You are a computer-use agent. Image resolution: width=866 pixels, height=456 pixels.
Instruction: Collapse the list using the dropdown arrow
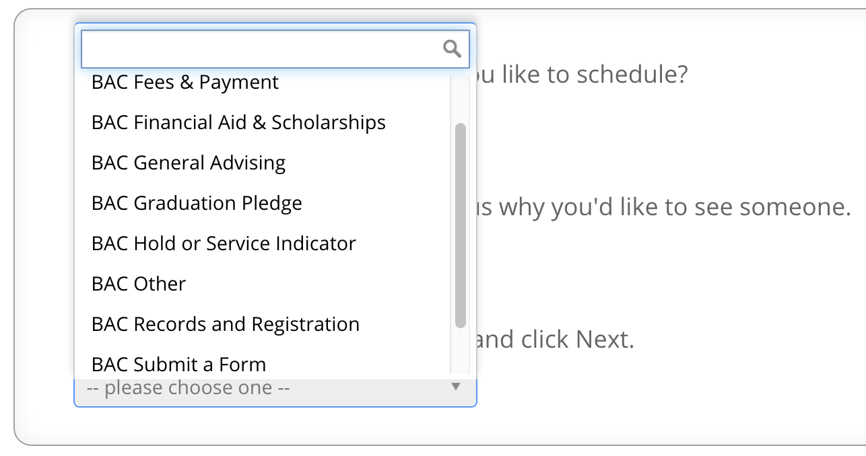click(456, 387)
